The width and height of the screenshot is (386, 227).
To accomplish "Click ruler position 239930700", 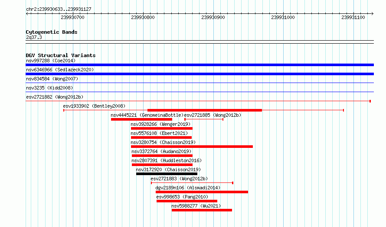I will coord(72,17).
